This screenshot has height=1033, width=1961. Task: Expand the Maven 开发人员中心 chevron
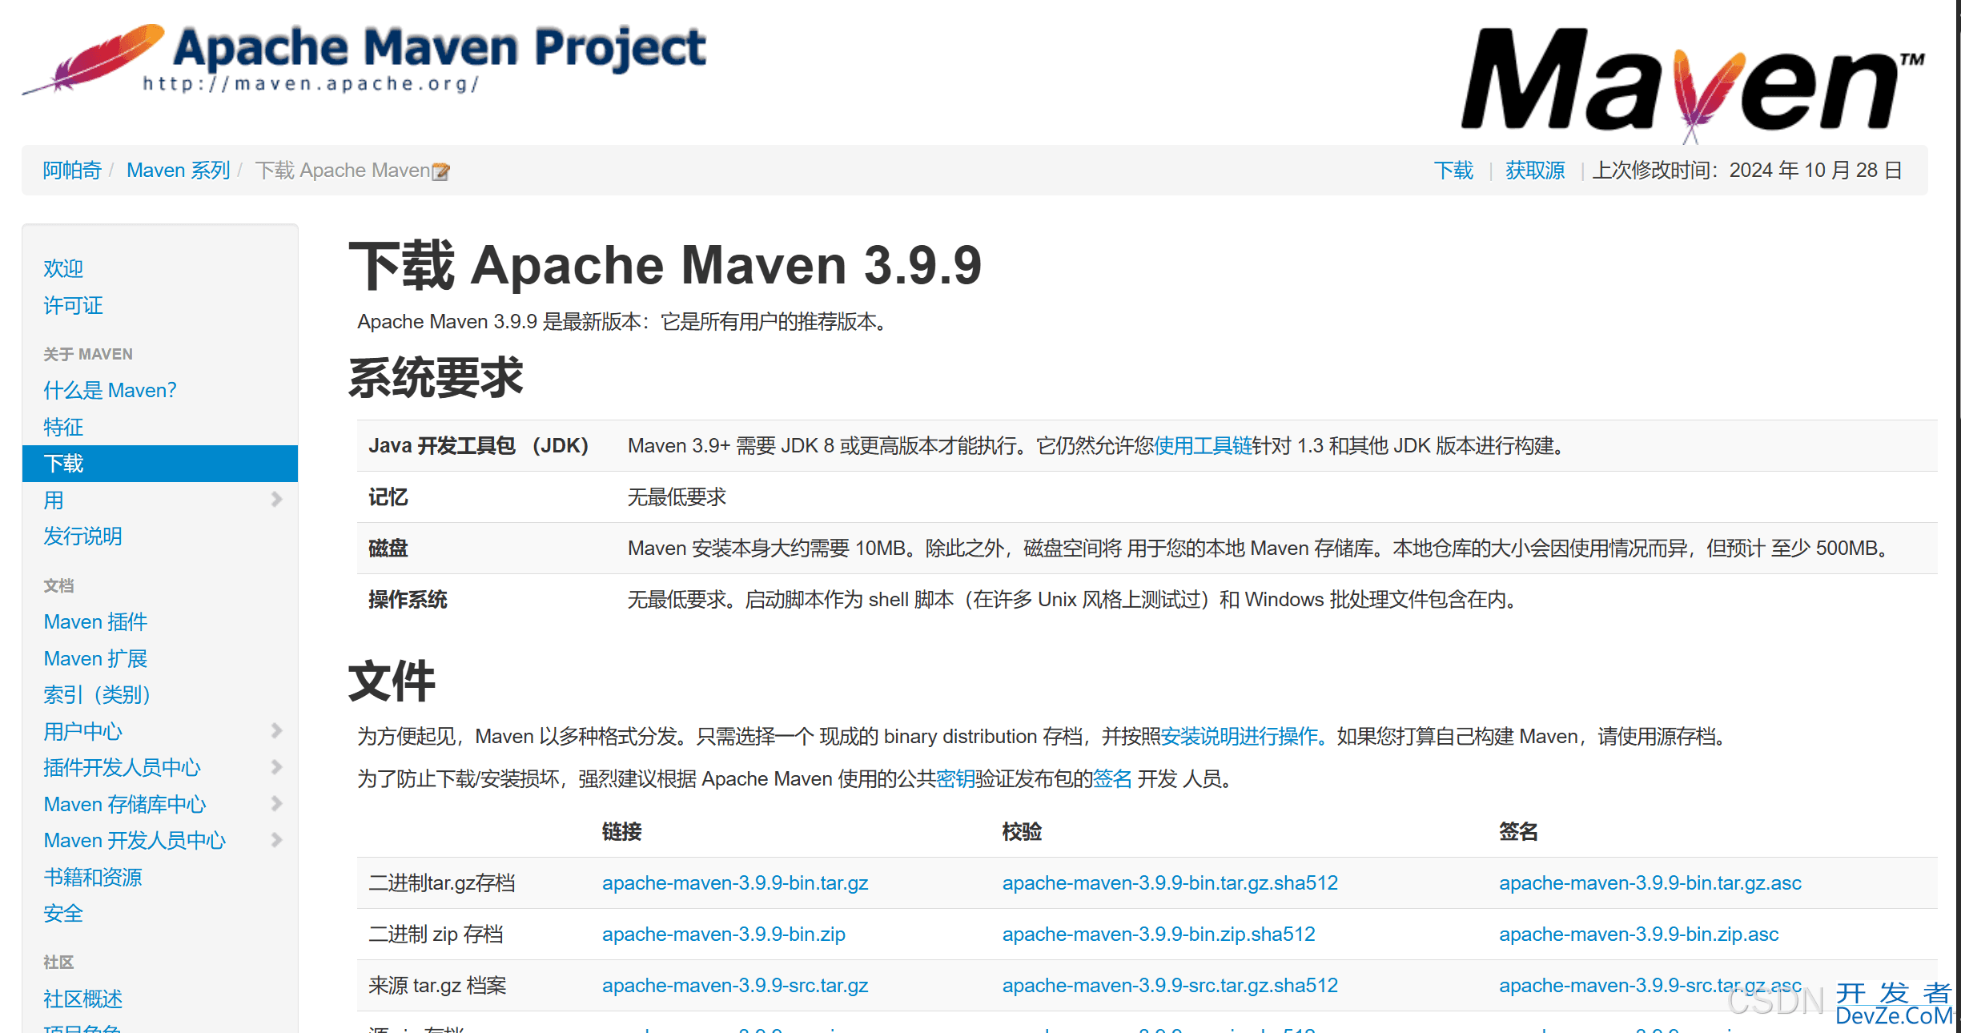pyautogui.click(x=276, y=840)
